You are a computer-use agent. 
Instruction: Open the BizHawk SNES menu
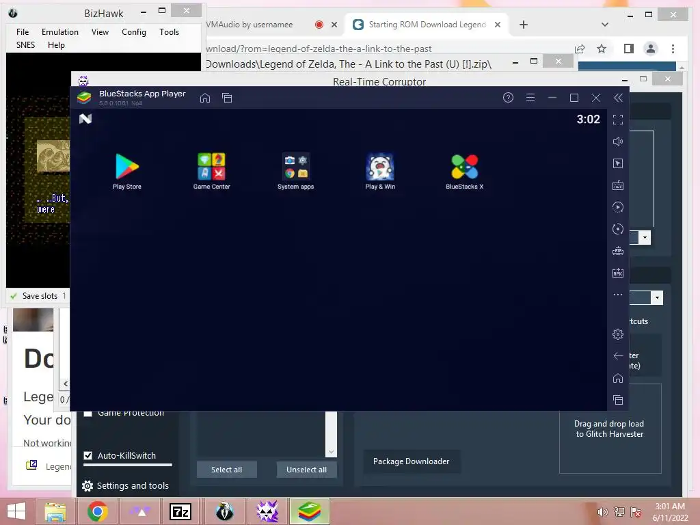25,45
